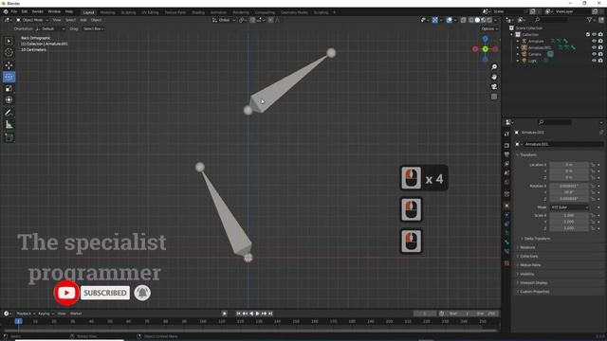Open the Edit menu
Screen dimensions: 607x341
[25, 12]
